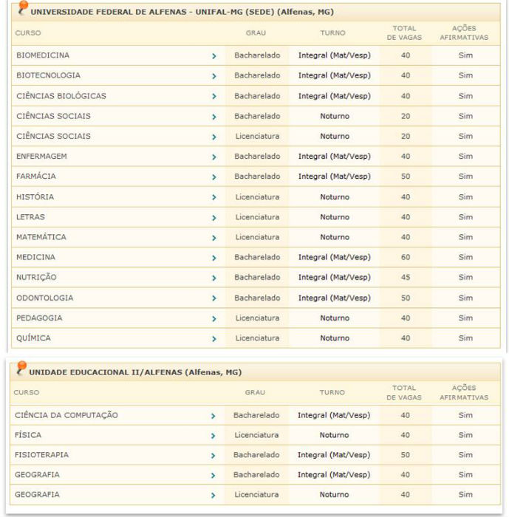
Task: Open the Física course entry
Action: 29,435
